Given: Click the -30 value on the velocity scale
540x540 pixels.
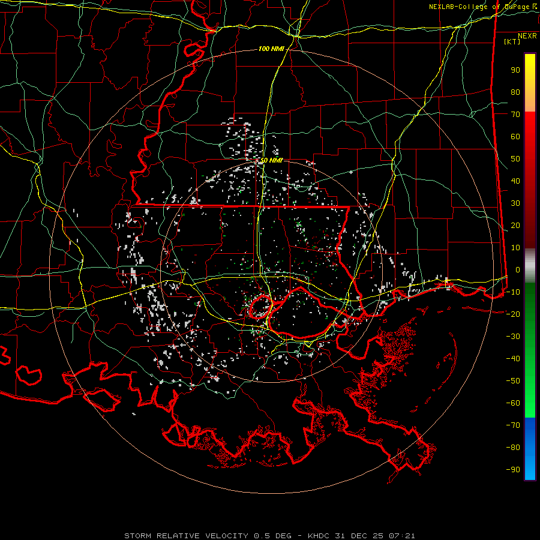Looking at the screenshot, I should tap(513, 337).
